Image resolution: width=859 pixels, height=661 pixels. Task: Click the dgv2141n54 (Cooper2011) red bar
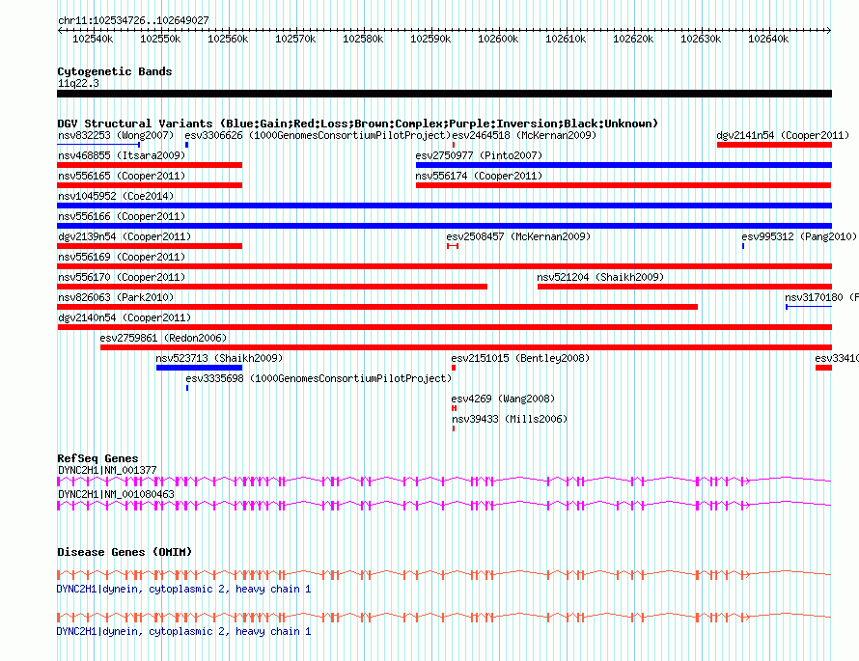click(775, 145)
